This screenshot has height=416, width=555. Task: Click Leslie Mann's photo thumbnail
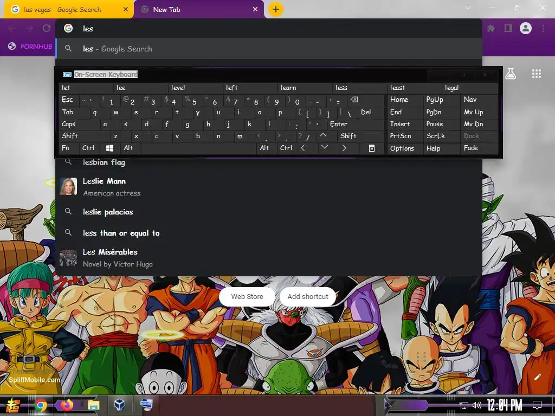point(68,186)
